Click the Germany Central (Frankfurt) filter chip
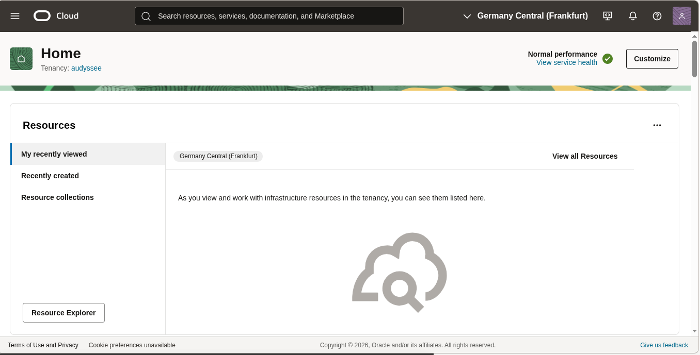 point(218,156)
